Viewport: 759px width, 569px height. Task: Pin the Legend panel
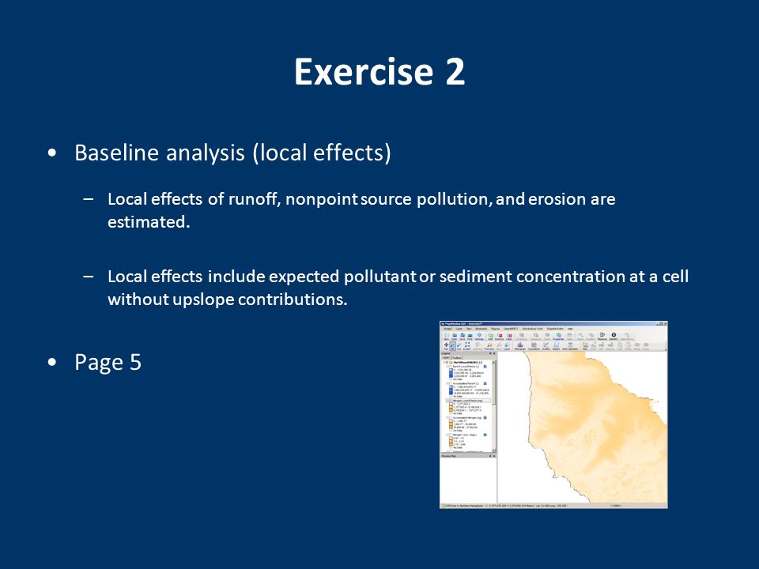point(490,353)
